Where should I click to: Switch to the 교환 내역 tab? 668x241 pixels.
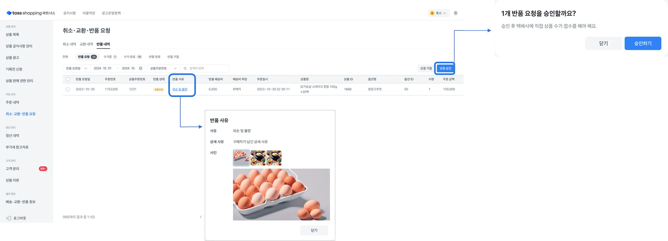tap(86, 44)
